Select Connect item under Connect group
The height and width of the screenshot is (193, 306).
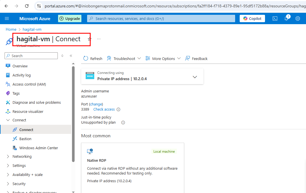36,130
